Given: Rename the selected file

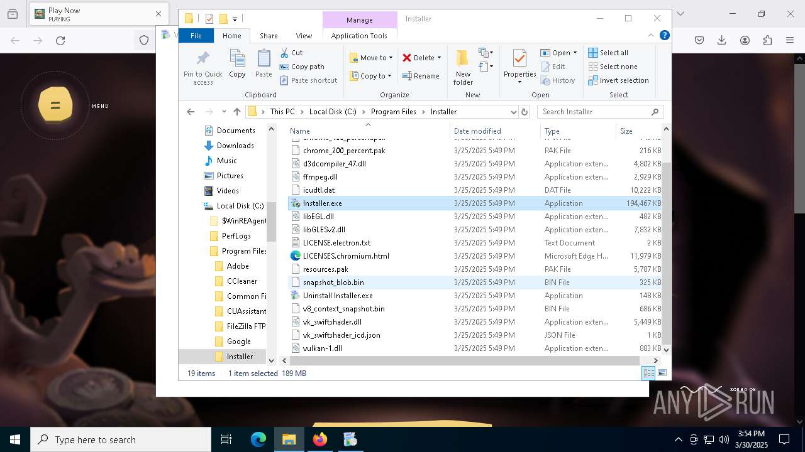Looking at the screenshot, I should [x=421, y=76].
